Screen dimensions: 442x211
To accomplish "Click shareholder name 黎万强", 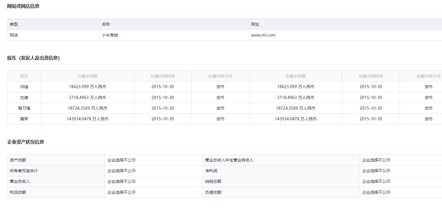I will click(24, 108).
